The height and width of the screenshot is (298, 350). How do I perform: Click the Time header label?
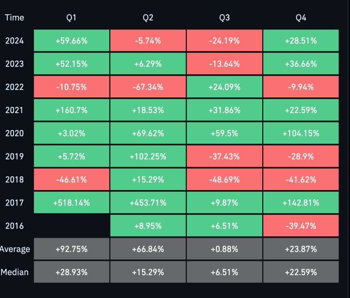click(15, 18)
